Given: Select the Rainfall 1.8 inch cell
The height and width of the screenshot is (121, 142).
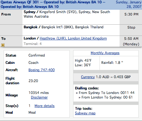Looking at the screenshot, I should click(119, 63).
